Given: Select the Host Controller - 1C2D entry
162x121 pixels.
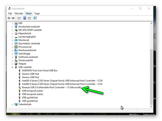Looking at the screenshot, I should point(62,81).
